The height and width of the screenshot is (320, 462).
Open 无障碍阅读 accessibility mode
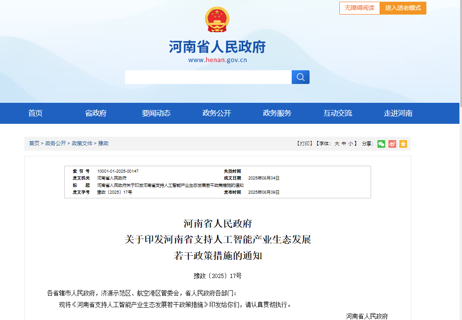359,8
